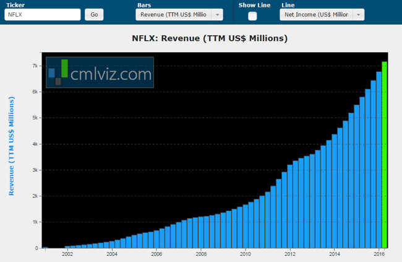Click the 2004 x-axis label
Viewport: 402px width, 262px height.
click(112, 254)
